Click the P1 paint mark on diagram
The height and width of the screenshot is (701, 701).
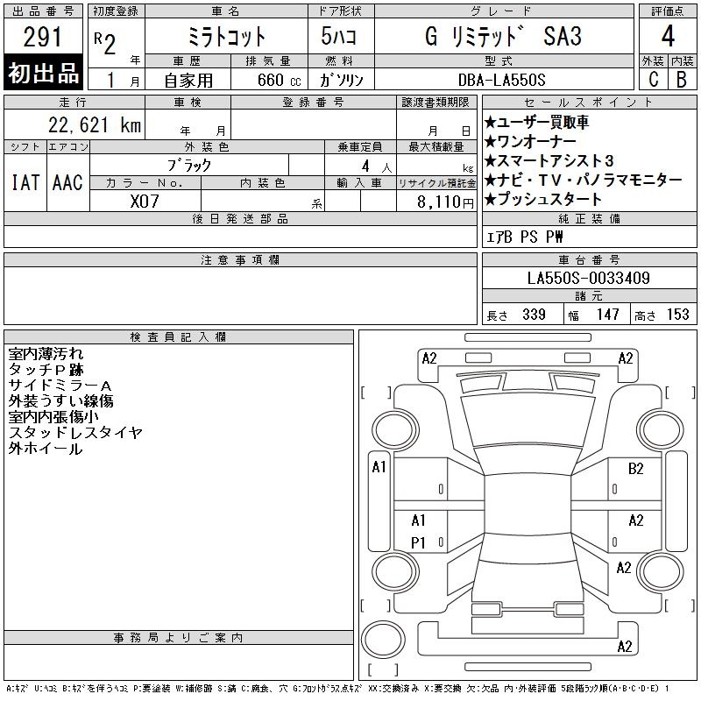tap(418, 542)
